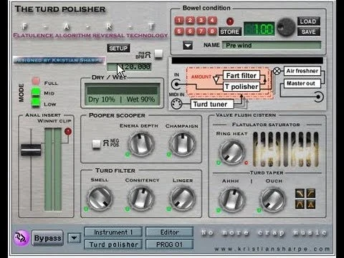Click the STORE button
The width and height of the screenshot is (344, 258).
coord(230,32)
